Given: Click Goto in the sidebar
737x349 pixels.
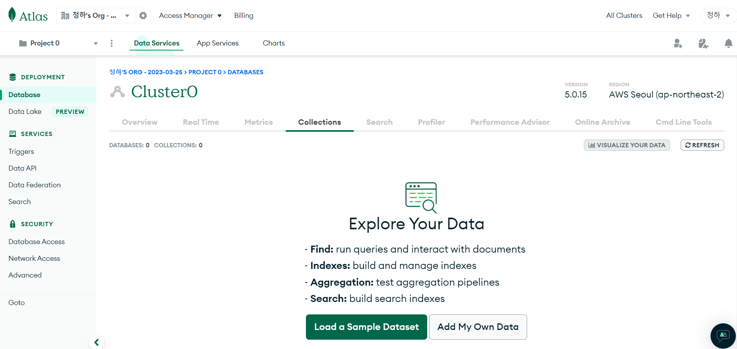Looking at the screenshot, I should pyautogui.click(x=16, y=303).
